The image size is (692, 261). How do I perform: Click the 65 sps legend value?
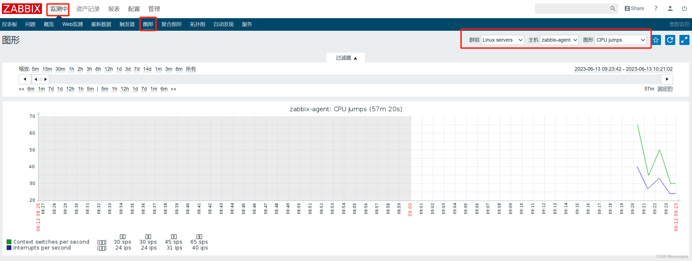(199, 242)
